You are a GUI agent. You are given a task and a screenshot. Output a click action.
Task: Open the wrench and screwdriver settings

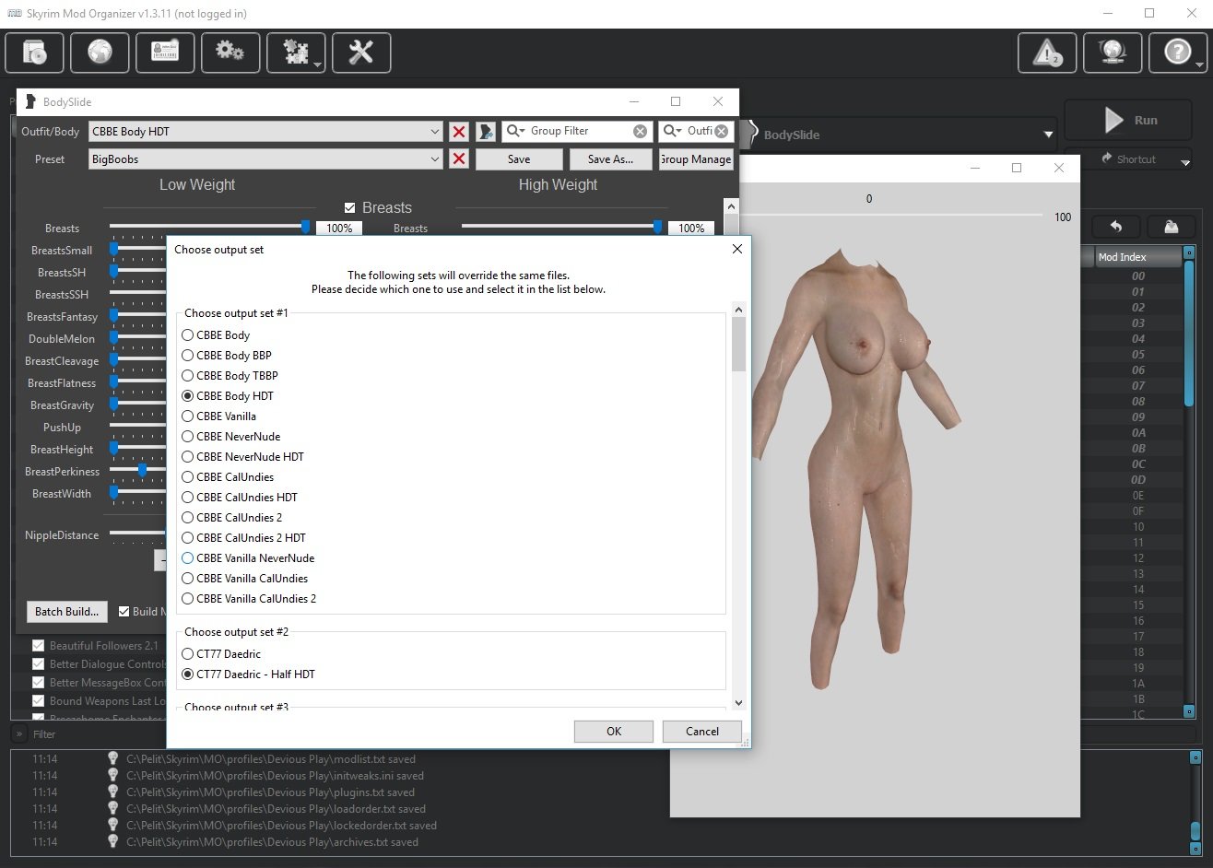point(361,53)
